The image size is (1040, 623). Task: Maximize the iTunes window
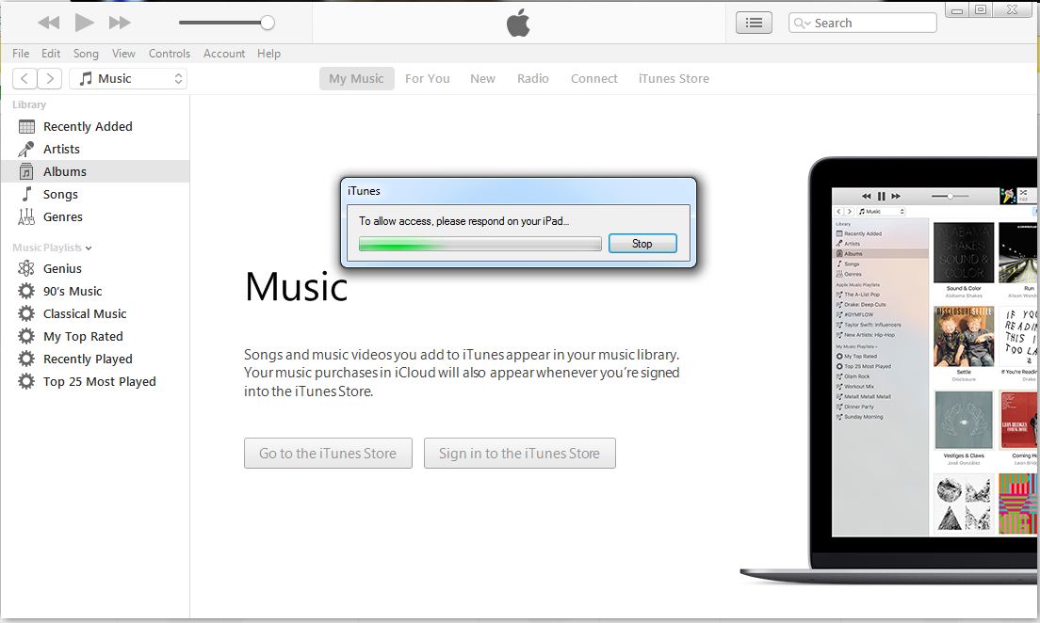(981, 10)
